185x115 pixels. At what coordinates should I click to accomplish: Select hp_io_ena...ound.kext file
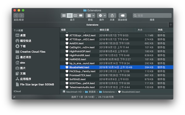tap(117, 63)
